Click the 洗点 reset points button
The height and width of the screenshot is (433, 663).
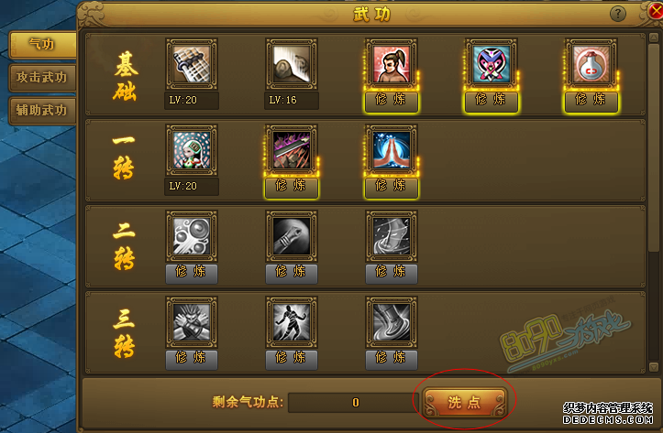[x=464, y=402]
